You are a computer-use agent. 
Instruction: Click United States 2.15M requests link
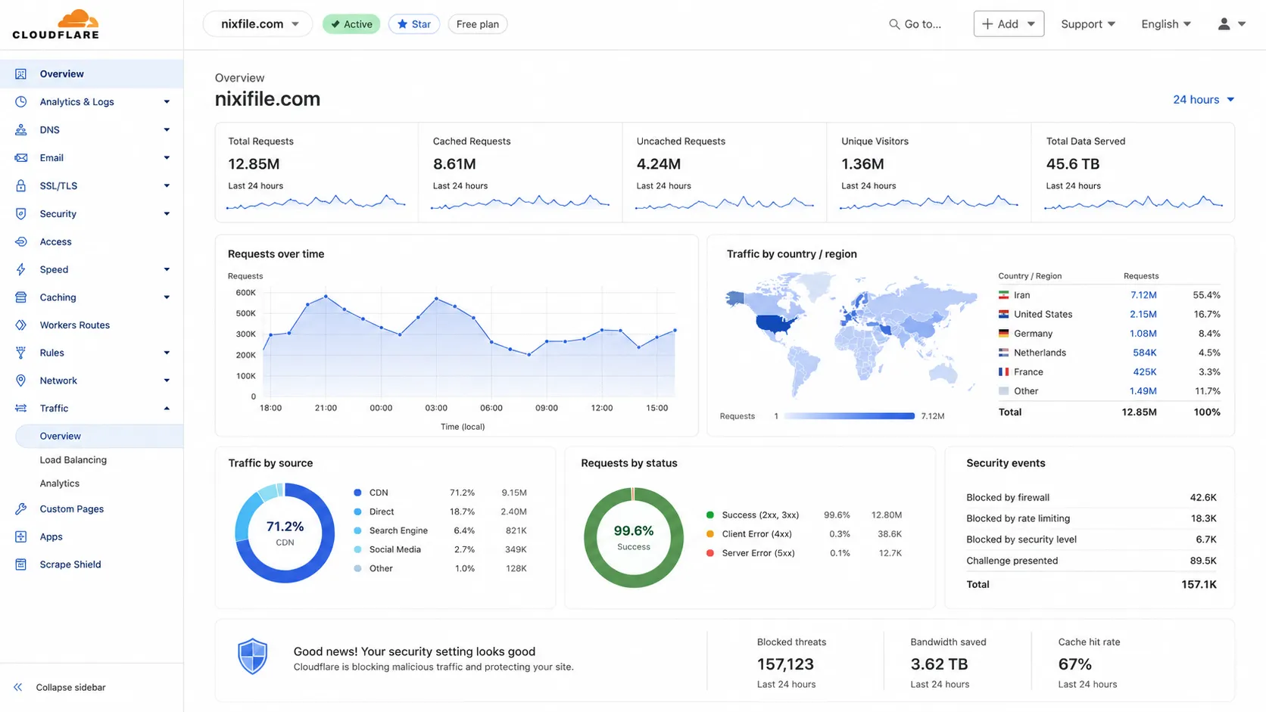tap(1143, 314)
